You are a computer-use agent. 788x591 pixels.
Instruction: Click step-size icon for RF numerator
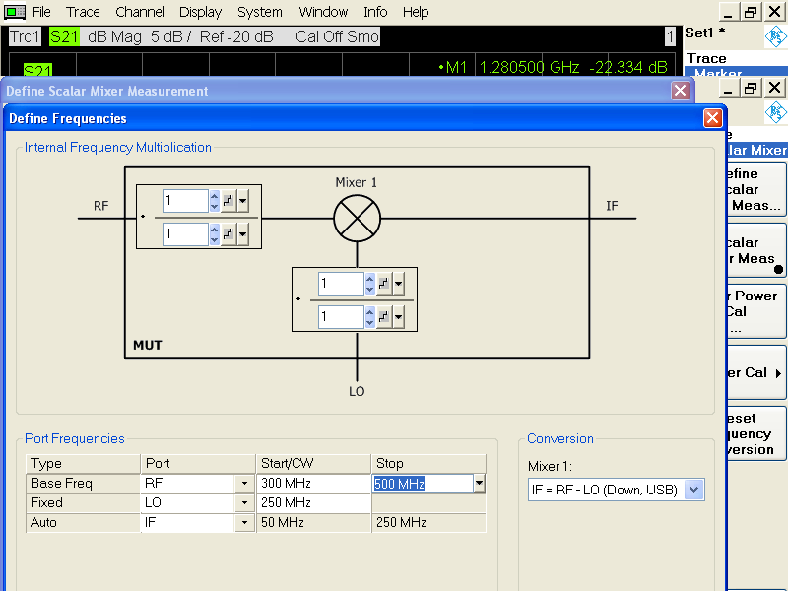pos(228,201)
